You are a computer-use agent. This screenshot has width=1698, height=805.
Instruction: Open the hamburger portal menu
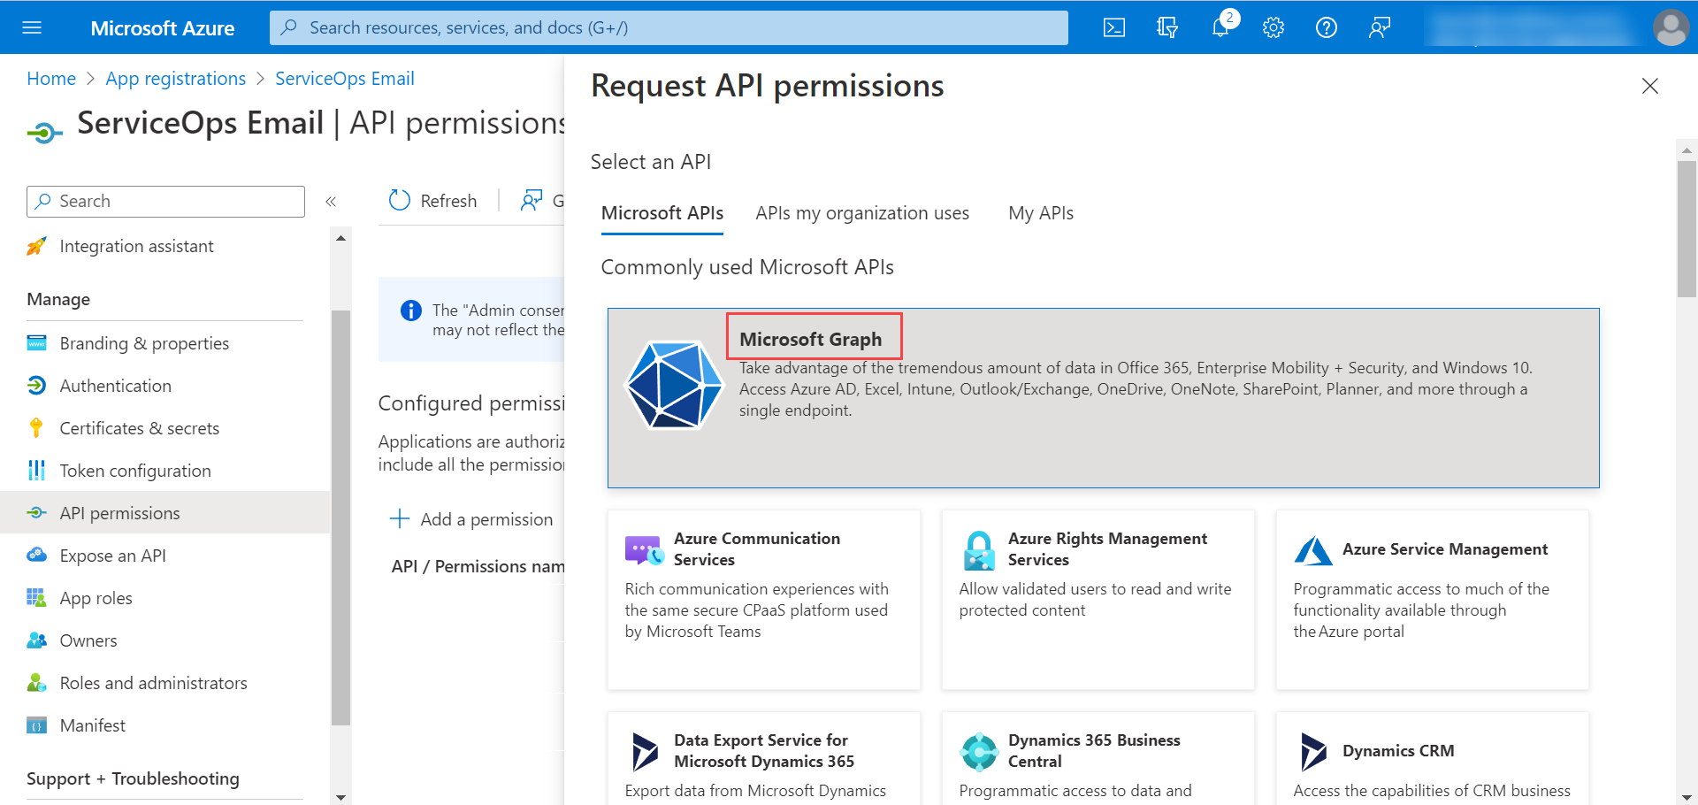(x=32, y=27)
